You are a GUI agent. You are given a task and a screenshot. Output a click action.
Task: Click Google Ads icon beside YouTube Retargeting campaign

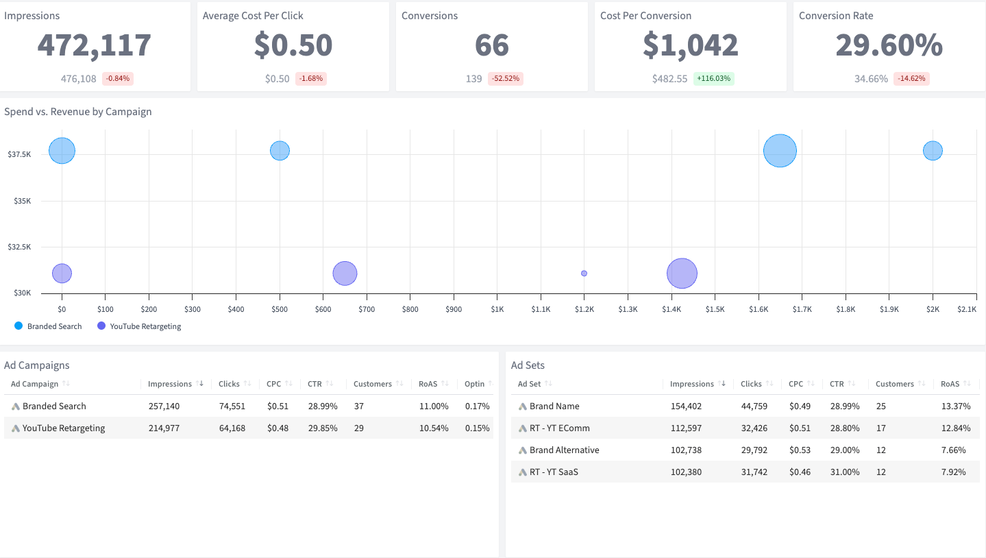[15, 428]
